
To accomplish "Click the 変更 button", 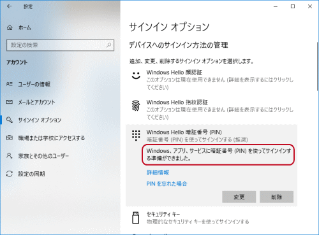I will pyautogui.click(x=239, y=197).
